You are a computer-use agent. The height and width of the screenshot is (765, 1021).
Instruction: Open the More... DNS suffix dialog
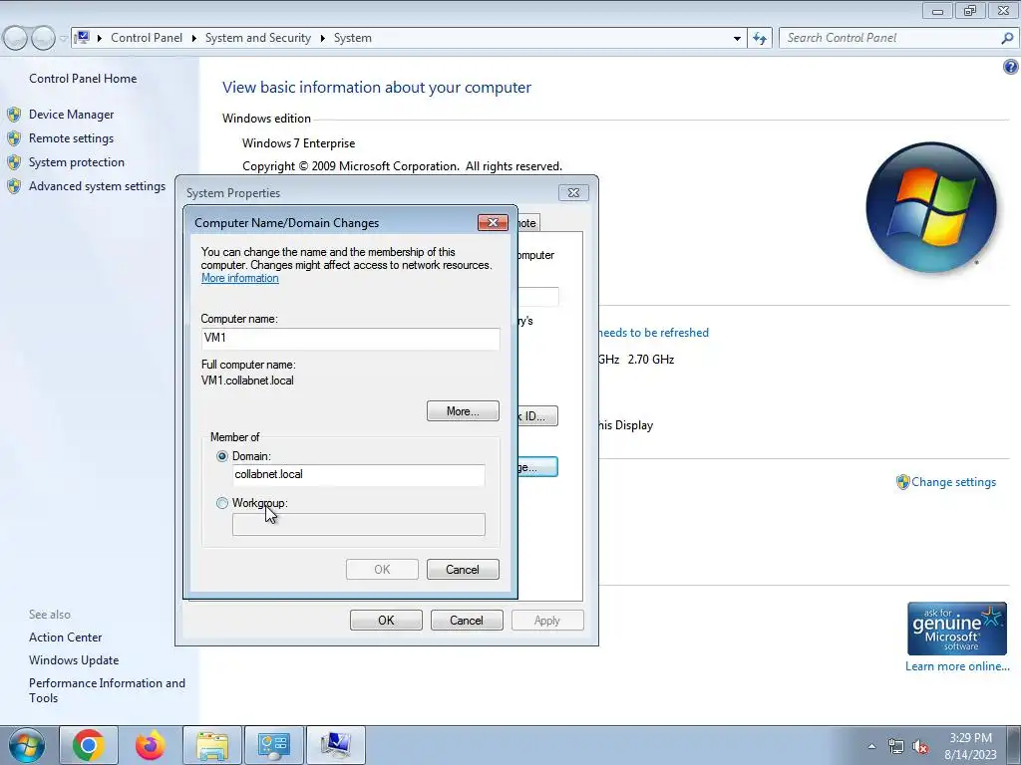pyautogui.click(x=463, y=411)
